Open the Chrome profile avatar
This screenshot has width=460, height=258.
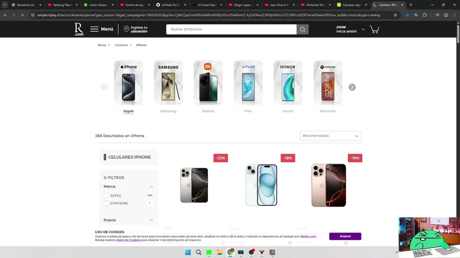tap(446, 15)
